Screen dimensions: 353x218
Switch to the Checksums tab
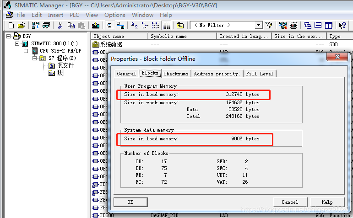point(176,74)
